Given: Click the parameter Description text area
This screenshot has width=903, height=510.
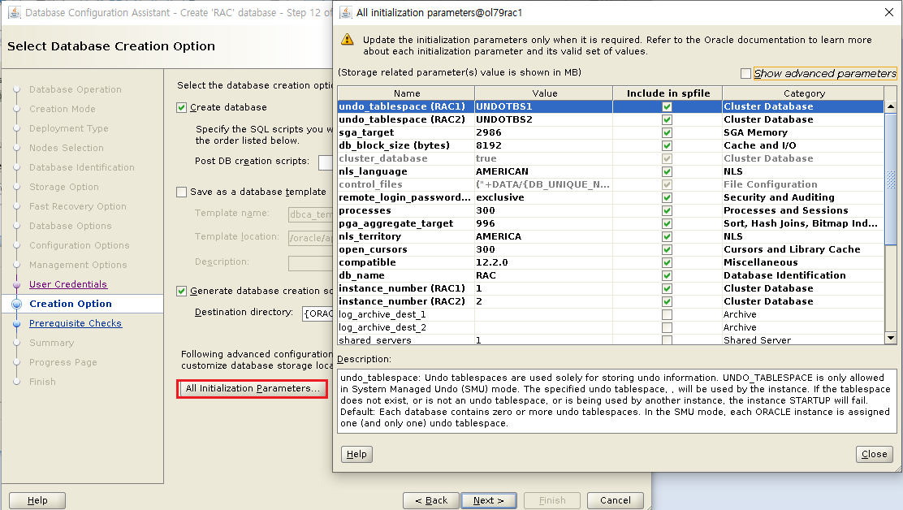Looking at the screenshot, I should tap(617, 401).
